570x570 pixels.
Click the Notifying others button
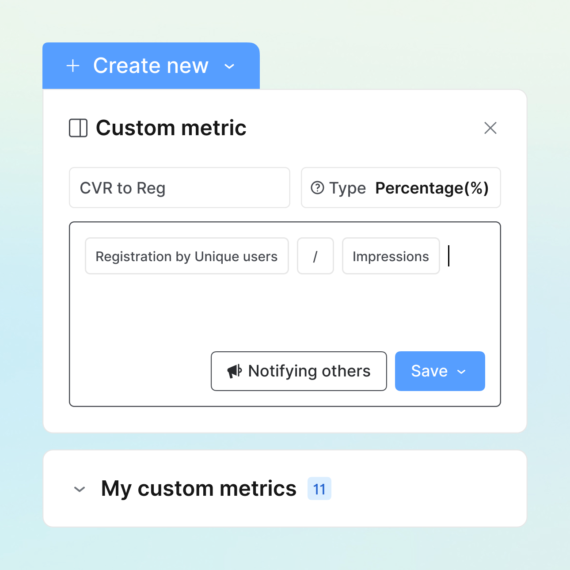coord(299,371)
